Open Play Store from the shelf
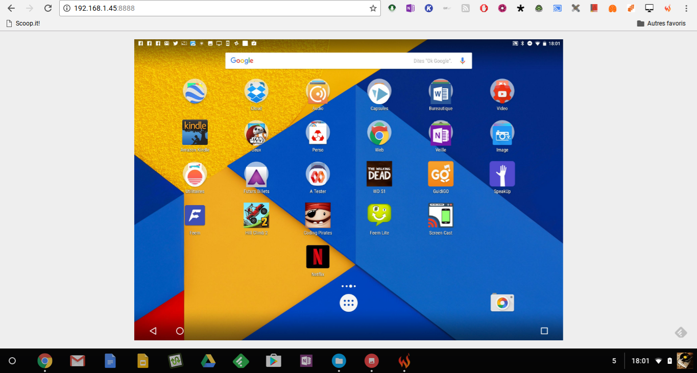 click(x=273, y=361)
